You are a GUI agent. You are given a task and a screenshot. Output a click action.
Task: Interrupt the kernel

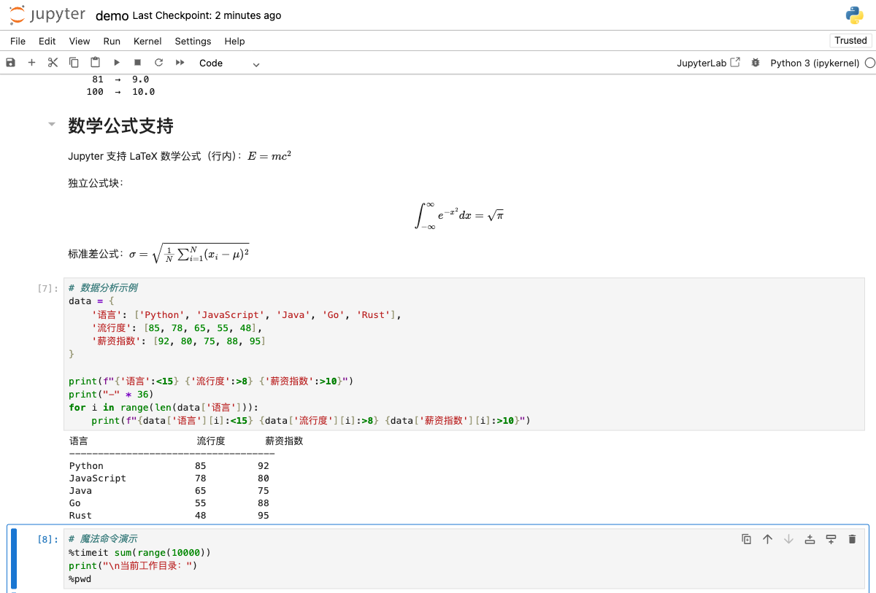[x=137, y=63]
